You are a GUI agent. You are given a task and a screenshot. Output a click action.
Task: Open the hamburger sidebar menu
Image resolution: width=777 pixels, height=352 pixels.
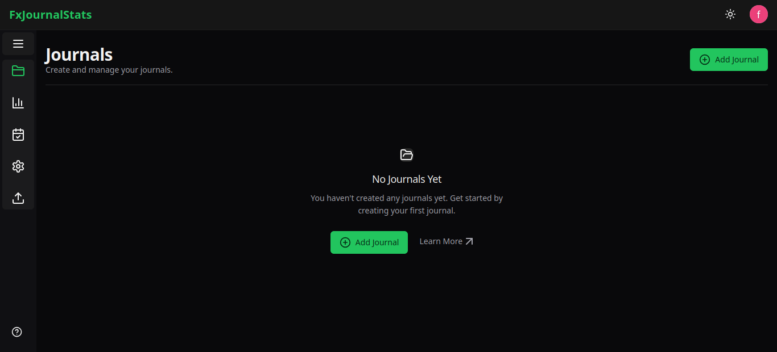click(18, 44)
